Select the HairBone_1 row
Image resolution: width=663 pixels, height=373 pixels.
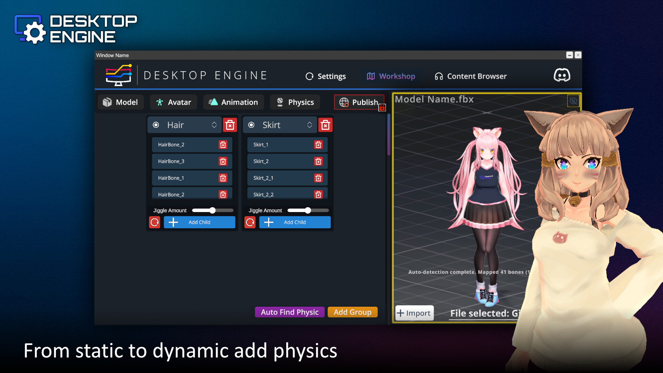pyautogui.click(x=192, y=178)
